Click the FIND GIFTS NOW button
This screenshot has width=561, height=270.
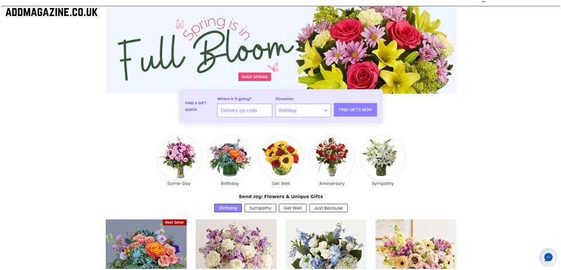pos(355,110)
